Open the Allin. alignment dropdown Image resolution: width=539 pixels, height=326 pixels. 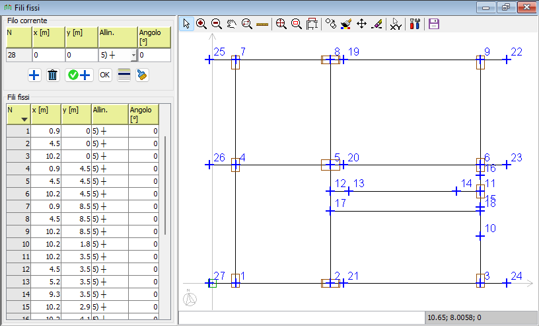133,55
